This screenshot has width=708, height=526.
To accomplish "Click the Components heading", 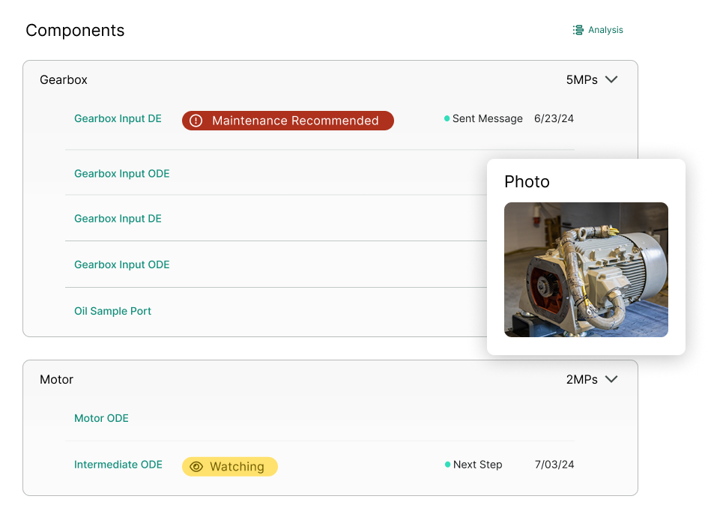I will pos(75,30).
